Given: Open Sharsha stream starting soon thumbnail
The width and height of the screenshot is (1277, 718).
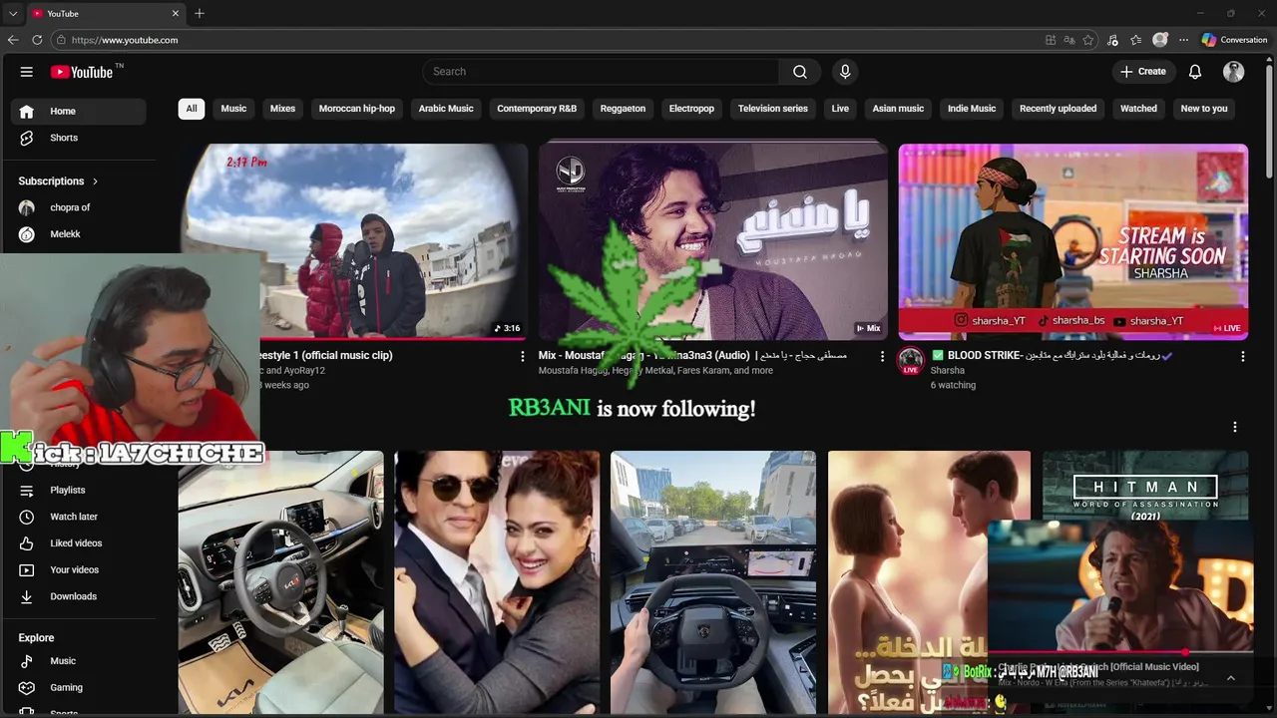Looking at the screenshot, I should pos(1072,241).
